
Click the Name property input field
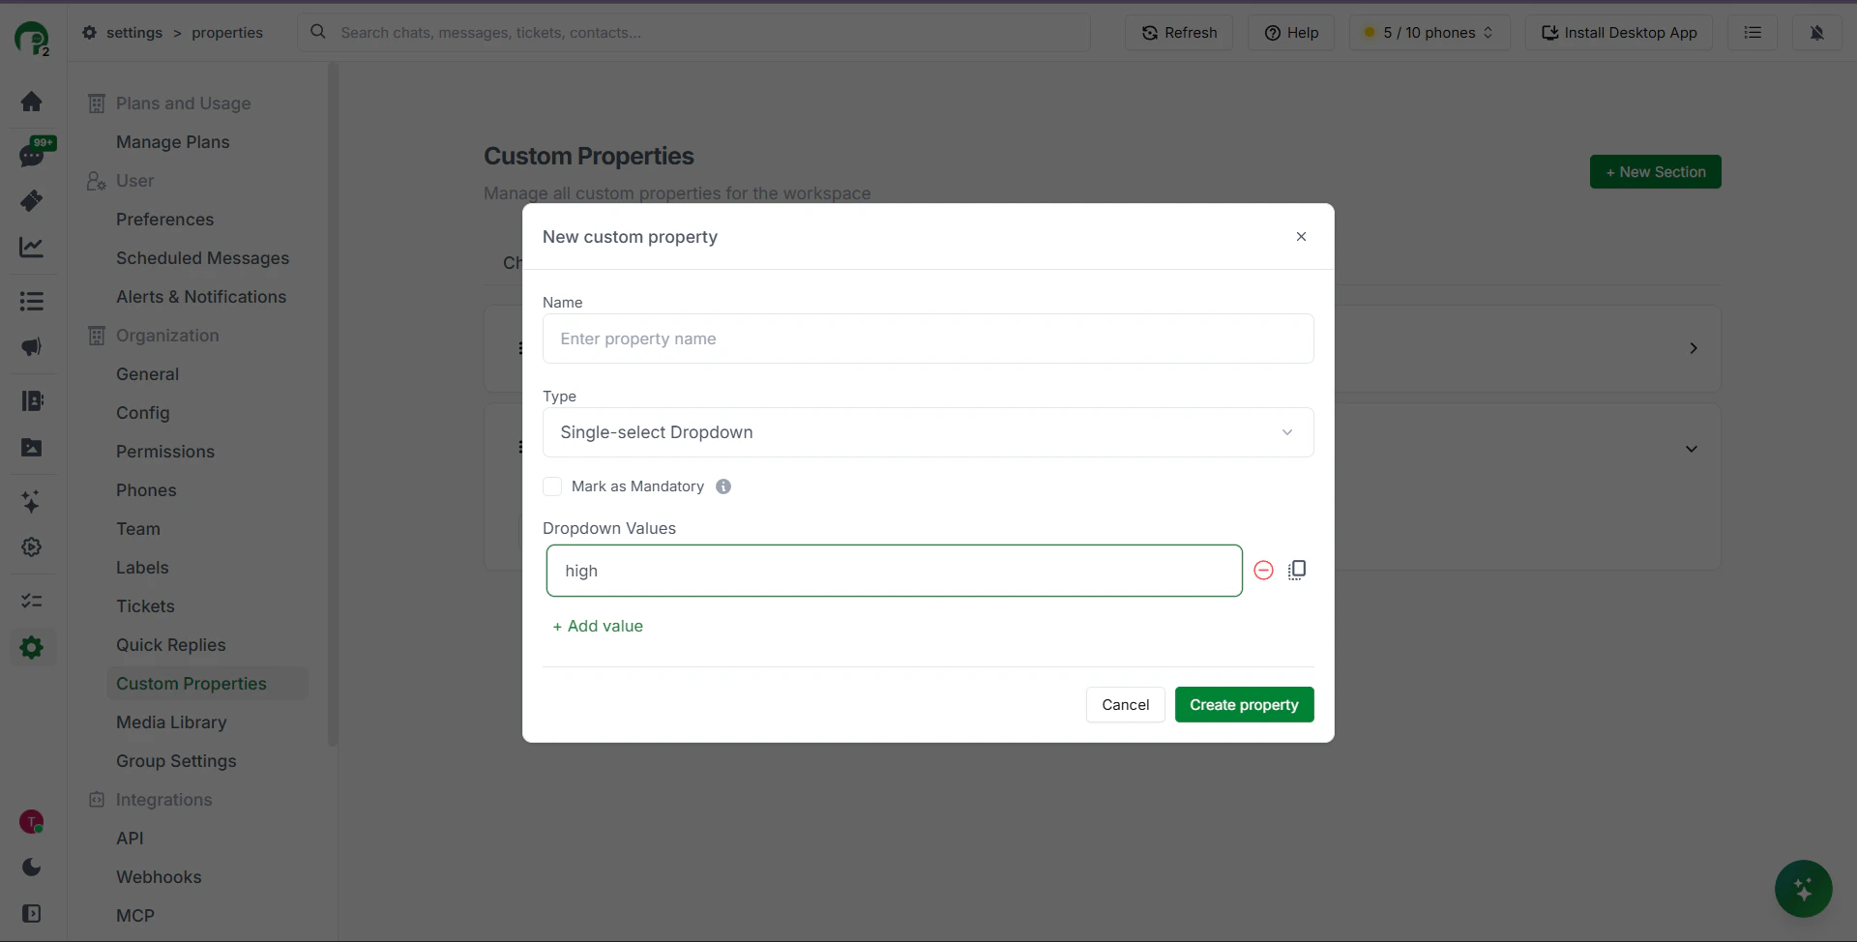pos(928,339)
